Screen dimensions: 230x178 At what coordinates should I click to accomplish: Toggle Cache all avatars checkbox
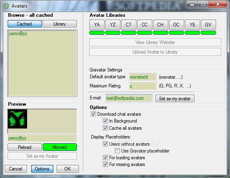coord(105,128)
